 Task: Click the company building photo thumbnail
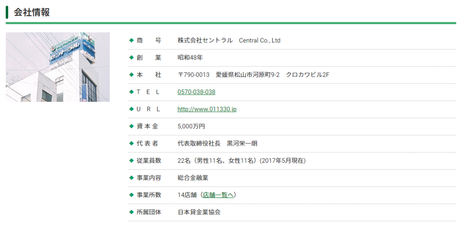pyautogui.click(x=58, y=67)
